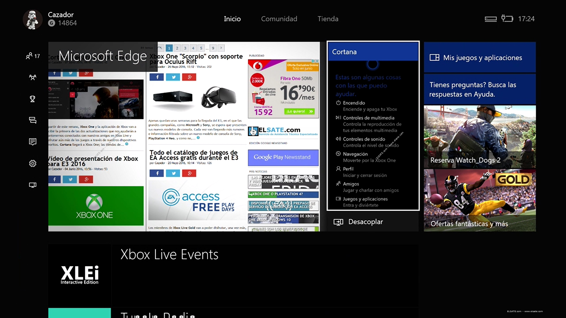566x318 pixels.
Task: Share EA Access article on Google Plus
Action: point(189,173)
